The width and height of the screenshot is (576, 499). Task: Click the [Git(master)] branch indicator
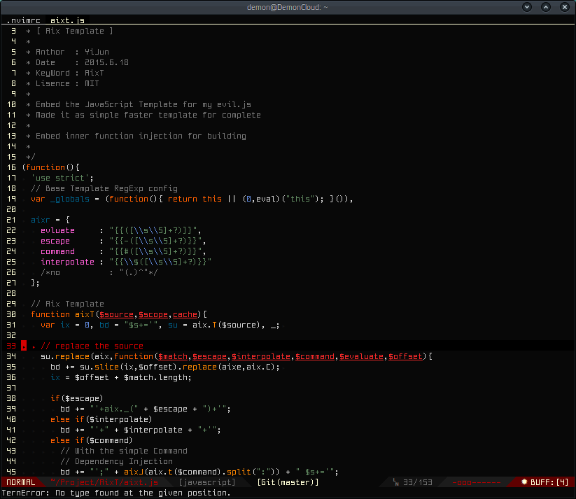click(x=288, y=482)
